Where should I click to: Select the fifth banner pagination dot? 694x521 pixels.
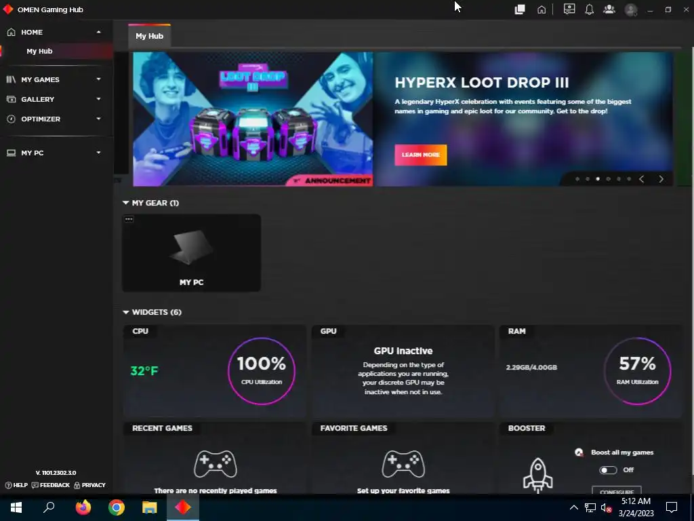tap(619, 179)
